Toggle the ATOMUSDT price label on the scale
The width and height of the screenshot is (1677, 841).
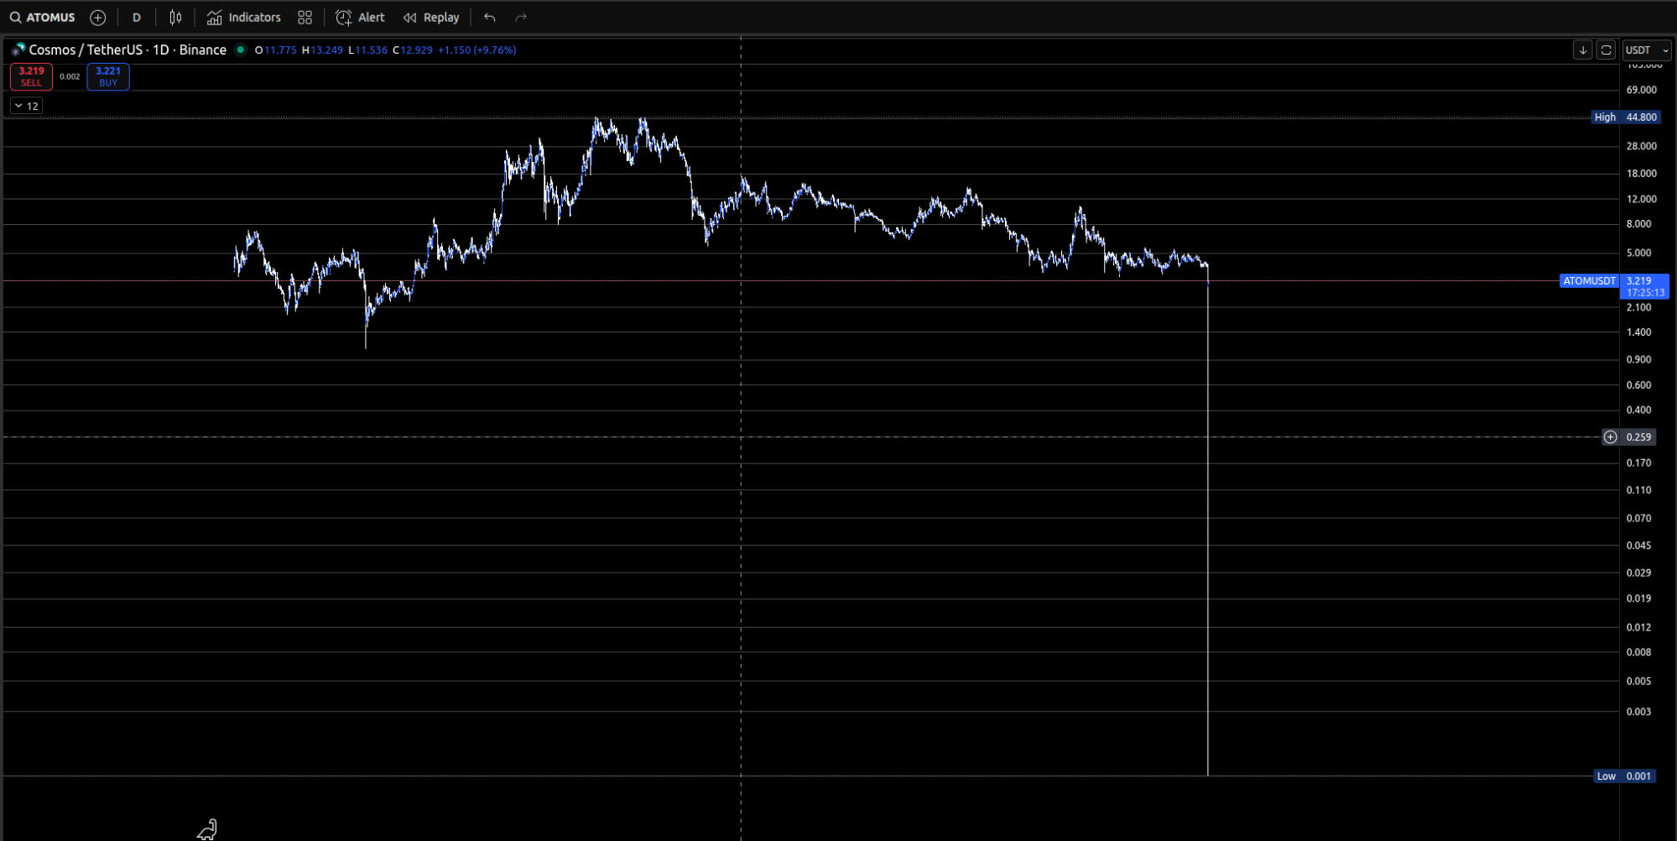pyautogui.click(x=1588, y=281)
